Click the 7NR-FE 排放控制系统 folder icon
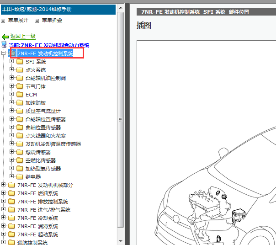Screen dimensions: 276x245 pyautogui.click(x=11, y=202)
